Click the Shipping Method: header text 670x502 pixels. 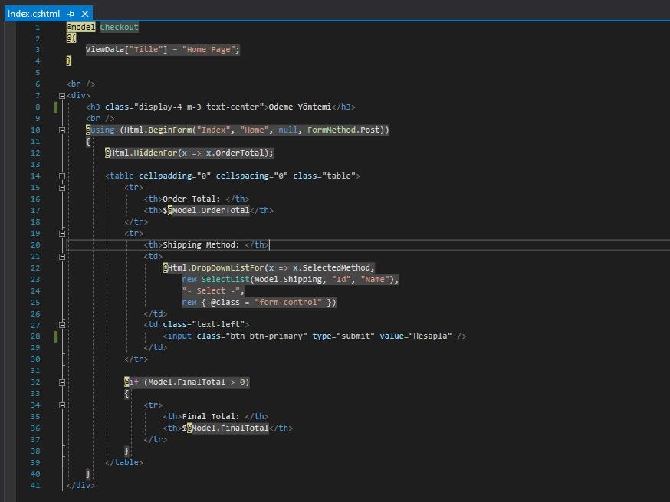[x=202, y=244]
